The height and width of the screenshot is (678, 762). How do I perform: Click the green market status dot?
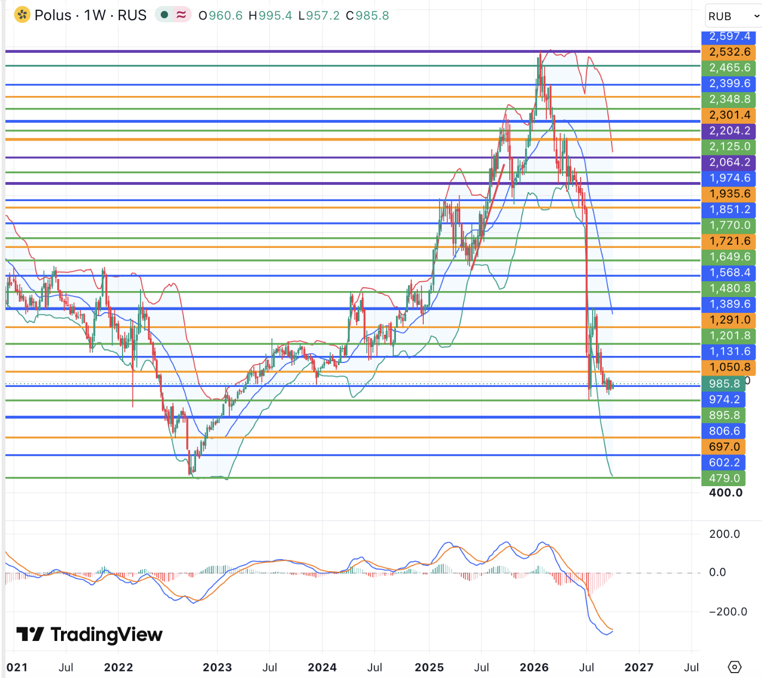pyautogui.click(x=164, y=15)
